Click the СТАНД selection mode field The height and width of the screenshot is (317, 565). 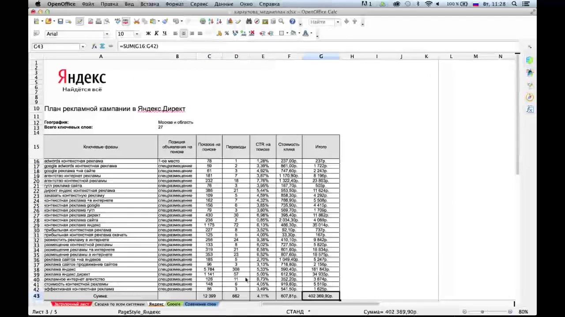click(x=295, y=312)
